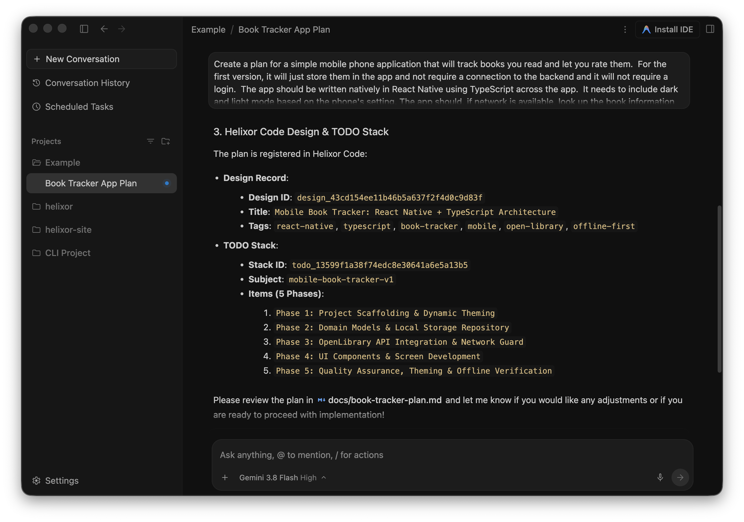Screen dimensions: 744x522
Task: Open the Gemini 3.8 Flash High model dropdown
Action: (283, 477)
